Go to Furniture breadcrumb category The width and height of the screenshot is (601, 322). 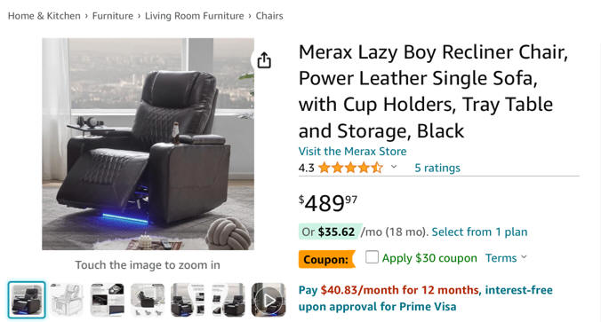[x=113, y=16]
